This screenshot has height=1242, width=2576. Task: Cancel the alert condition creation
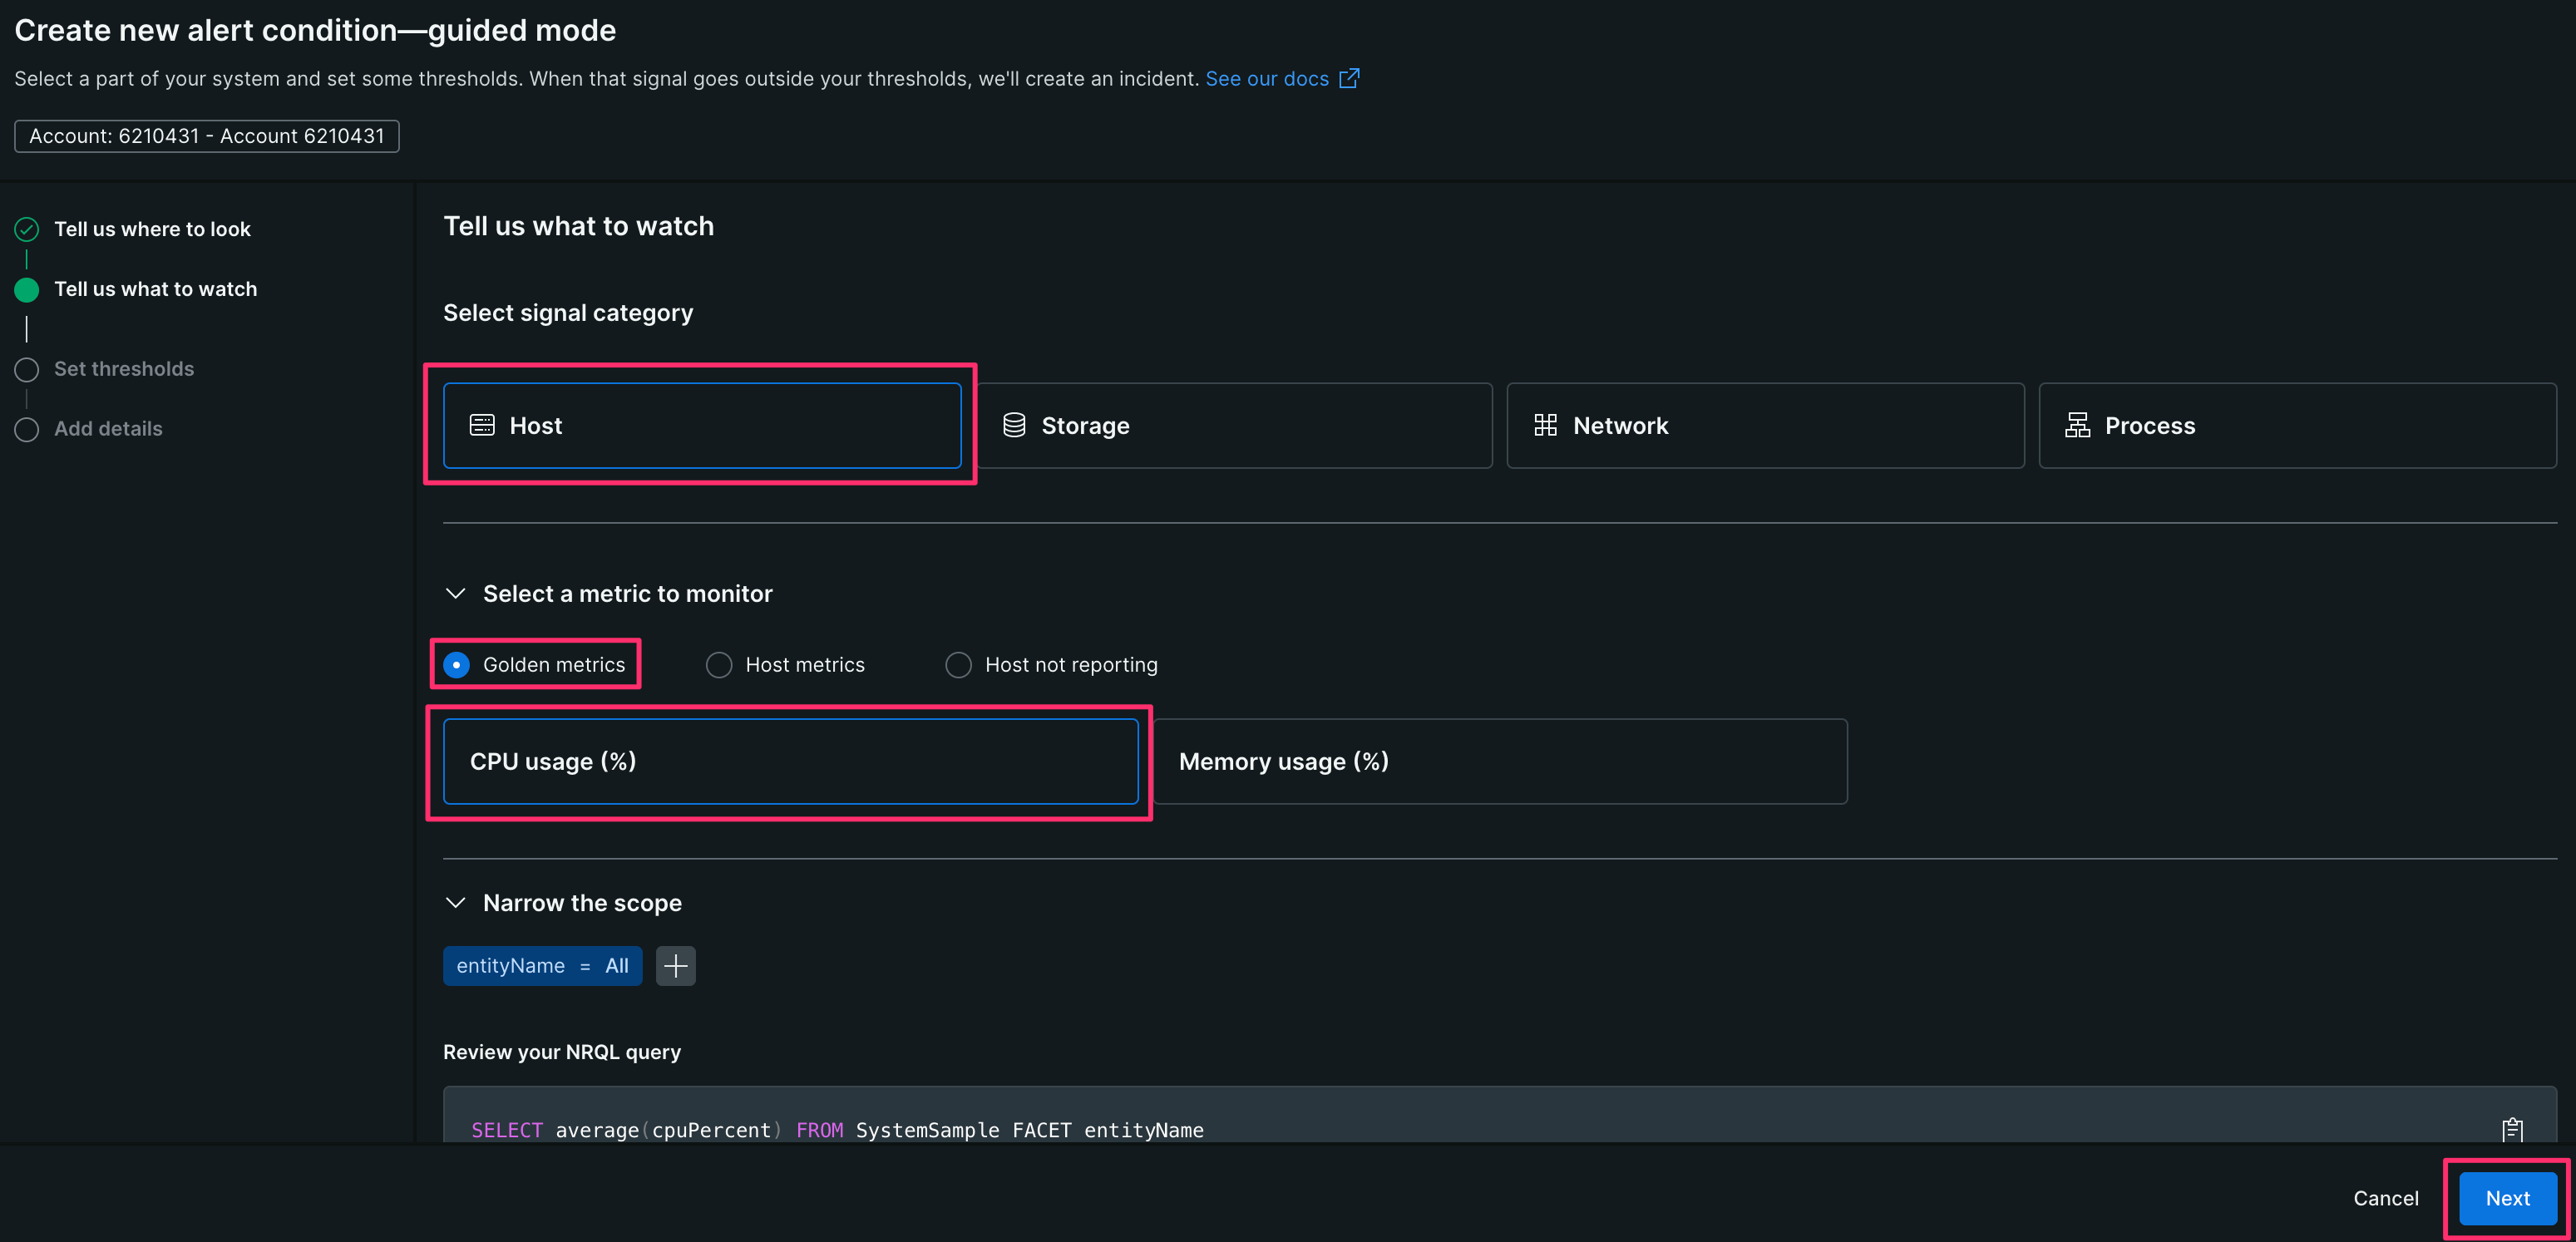2386,1198
